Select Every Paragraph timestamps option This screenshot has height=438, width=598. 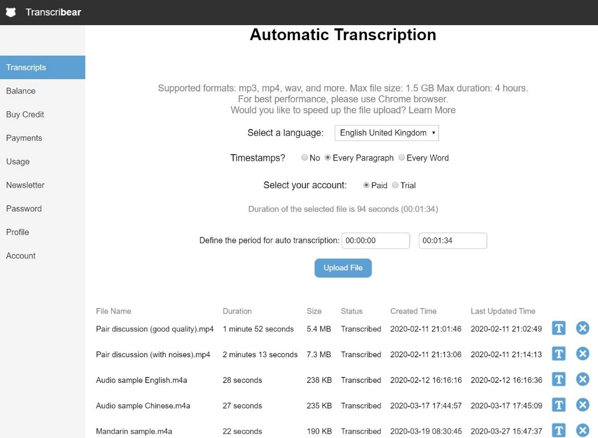coord(328,157)
